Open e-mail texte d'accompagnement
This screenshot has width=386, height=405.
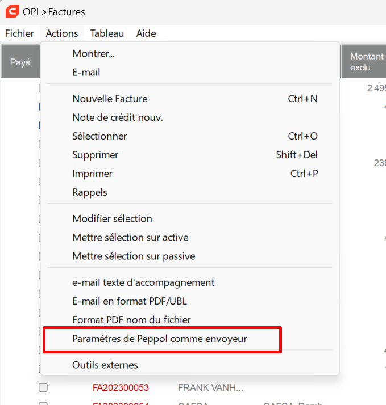coord(190,282)
